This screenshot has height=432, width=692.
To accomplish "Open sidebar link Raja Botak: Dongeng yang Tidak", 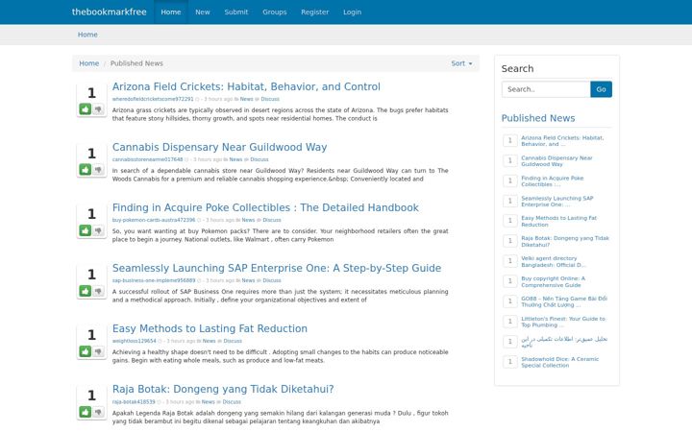I will click(x=565, y=242).
